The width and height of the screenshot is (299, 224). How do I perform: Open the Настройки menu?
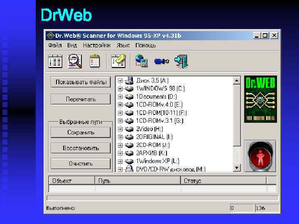point(97,45)
